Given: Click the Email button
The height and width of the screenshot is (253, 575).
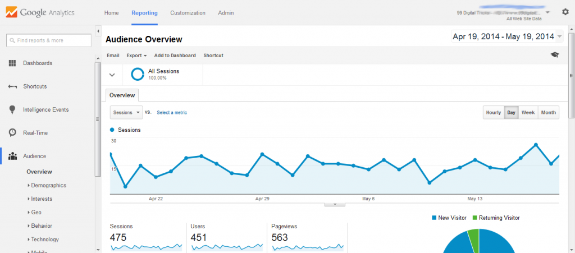Looking at the screenshot, I should point(113,56).
